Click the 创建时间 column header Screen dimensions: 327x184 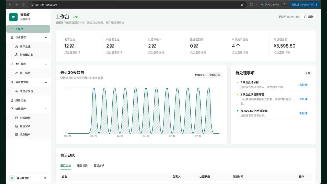238,177
